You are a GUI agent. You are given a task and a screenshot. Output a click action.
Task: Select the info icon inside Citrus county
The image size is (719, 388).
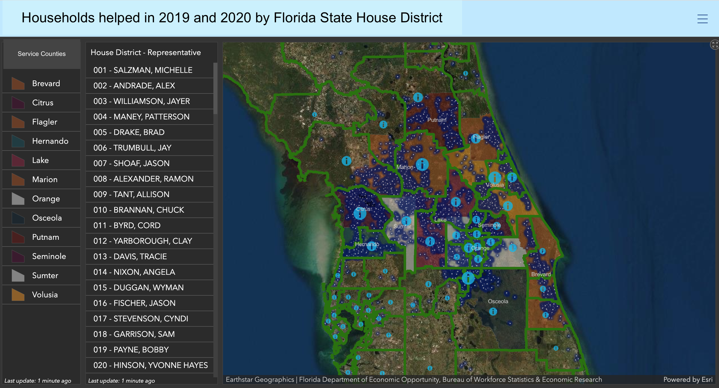tap(359, 214)
